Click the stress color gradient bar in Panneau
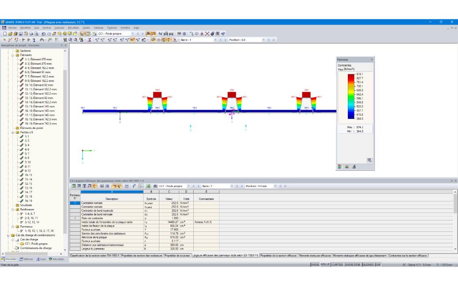Viewport: 458px width, 286px height. (x=351, y=96)
